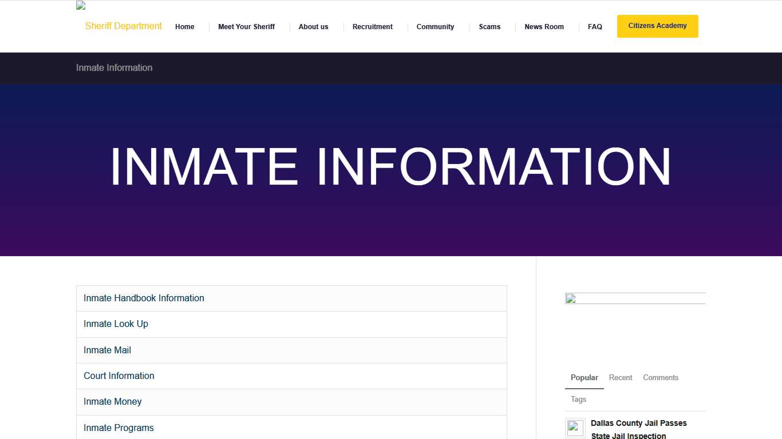Open the Dallas County Jail Passes article
The height and width of the screenshot is (439, 782).
[x=639, y=423]
